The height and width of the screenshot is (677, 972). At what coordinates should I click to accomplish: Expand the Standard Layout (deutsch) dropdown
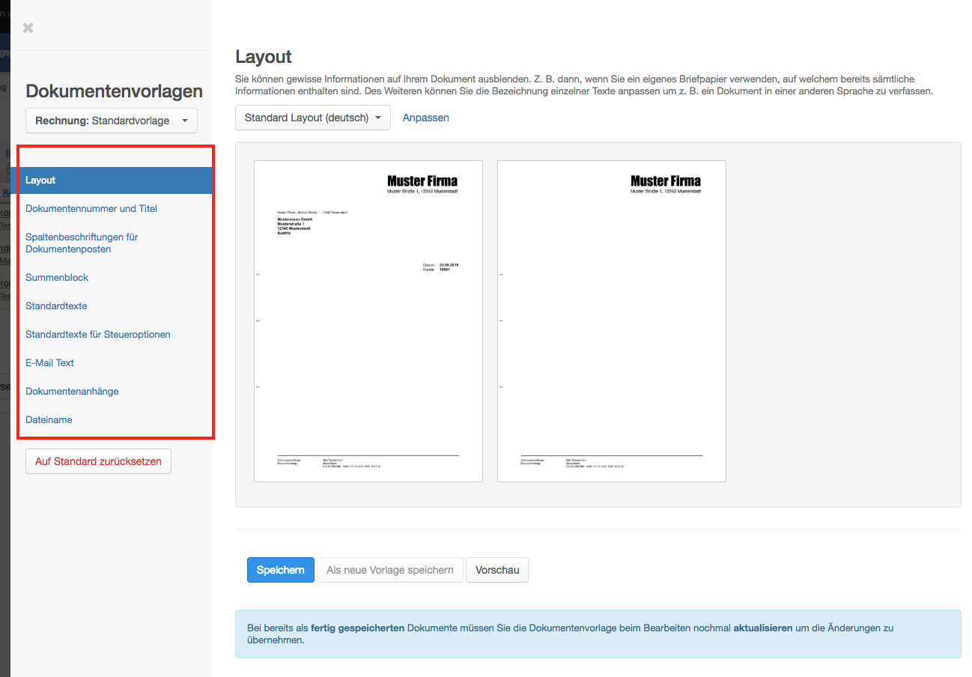click(x=312, y=118)
